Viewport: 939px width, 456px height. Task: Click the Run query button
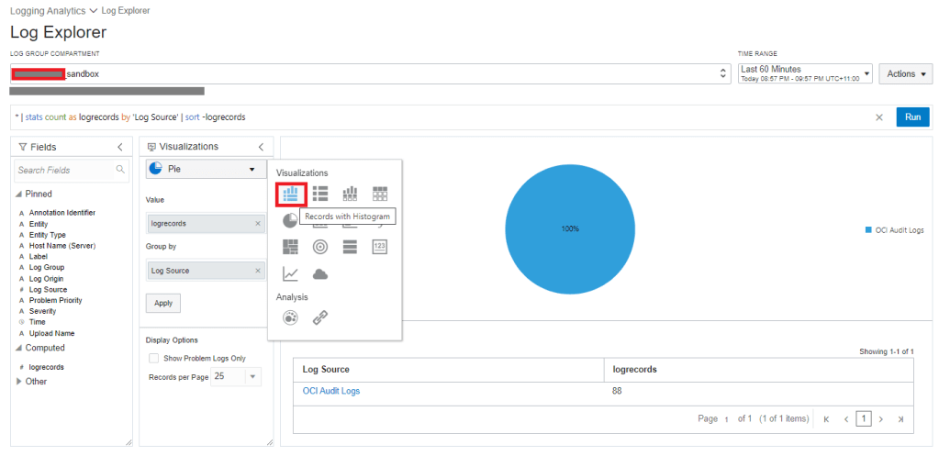(x=912, y=117)
